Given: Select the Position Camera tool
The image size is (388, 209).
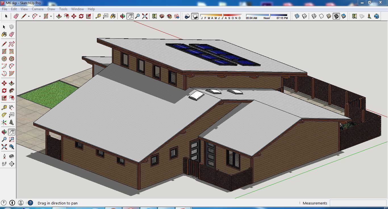Looking at the screenshot, I should pos(4,156).
